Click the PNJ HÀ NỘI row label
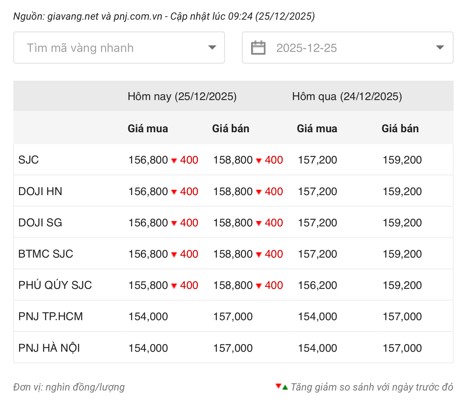 point(49,348)
